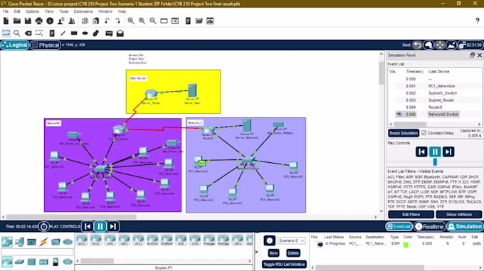Close the Simulation Panel
This screenshot has width=484, height=271.
480,55
